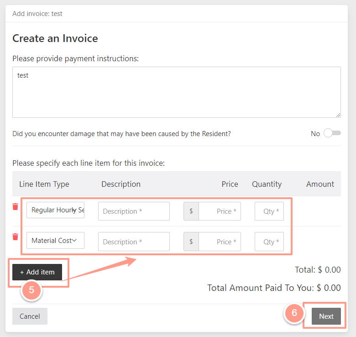The image size is (356, 337).
Task: Click the dollar sign prefix in second row
Action: [191, 242]
